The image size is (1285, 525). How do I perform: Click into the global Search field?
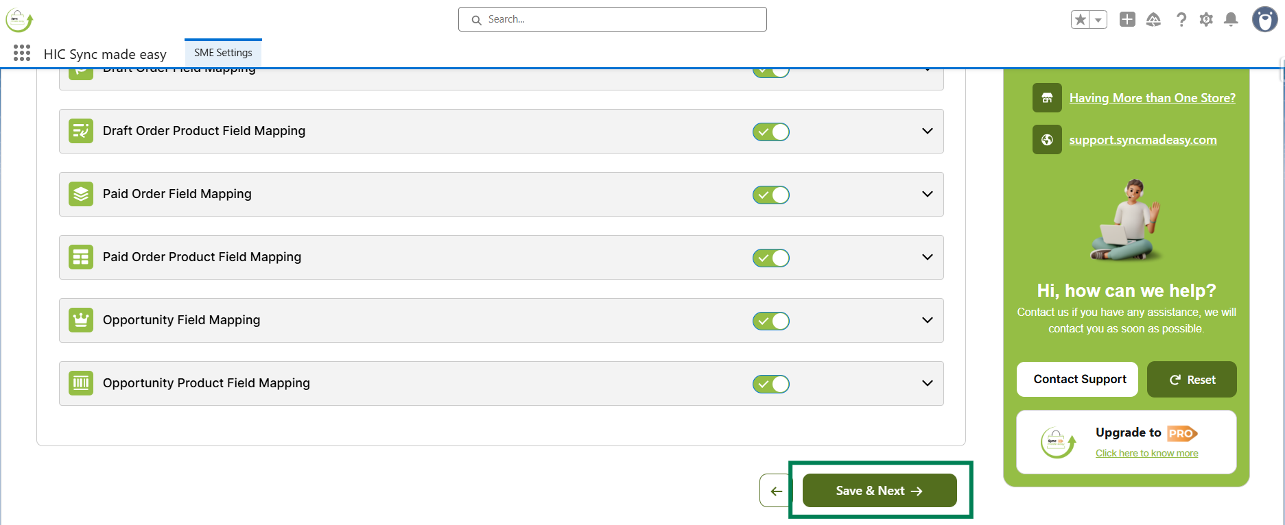tap(612, 19)
